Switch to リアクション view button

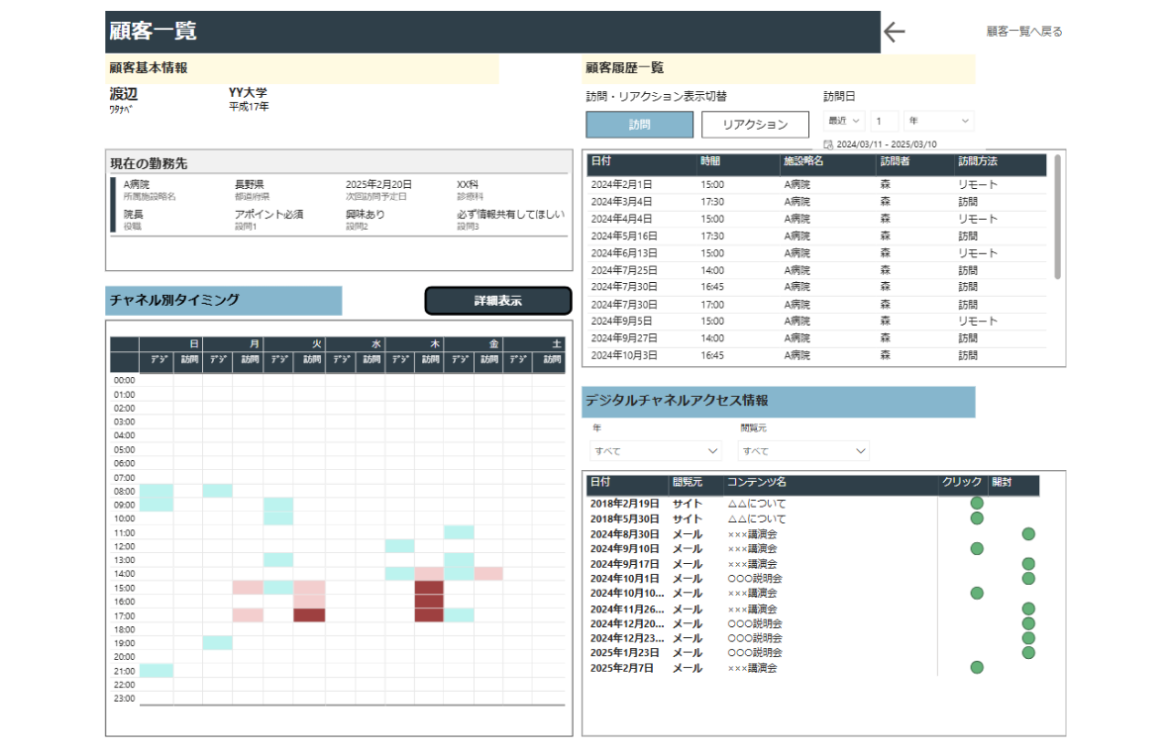(x=755, y=125)
